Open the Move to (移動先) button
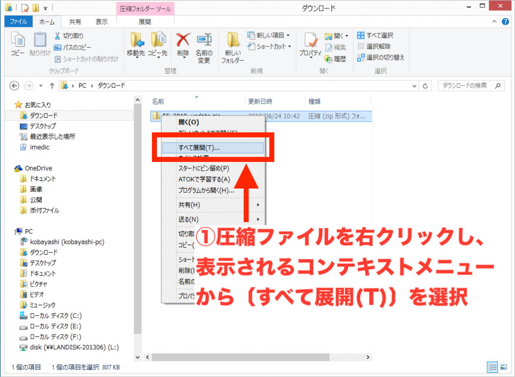Viewport: 515px width, 377px height. [x=136, y=45]
